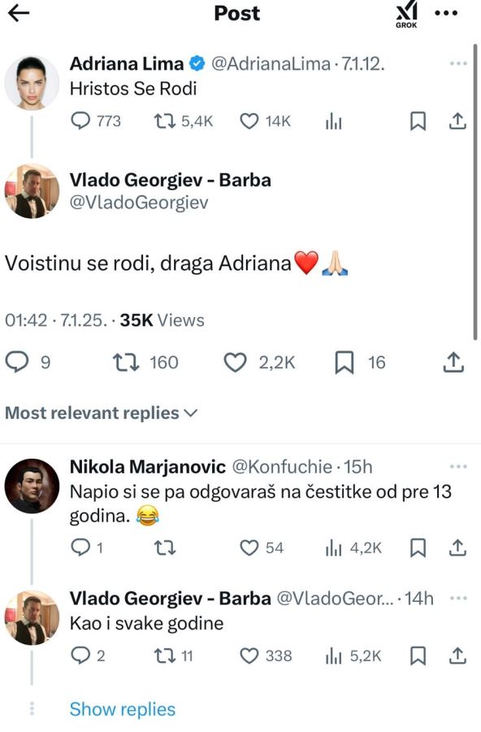This screenshot has height=732, width=481.
Task: Retweet Nikola Marjanovic's comment
Action: pos(166,548)
